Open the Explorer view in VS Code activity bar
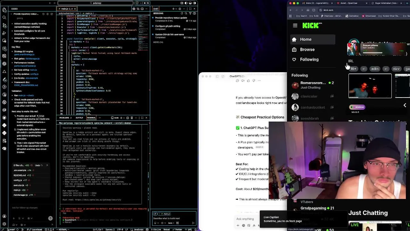The height and width of the screenshot is (231, 410). (4, 10)
